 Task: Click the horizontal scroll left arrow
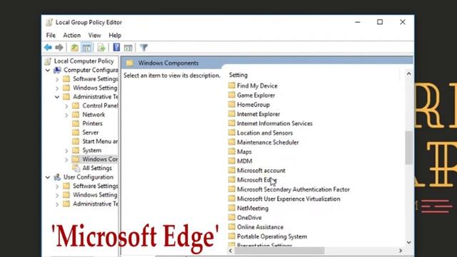pyautogui.click(x=231, y=251)
